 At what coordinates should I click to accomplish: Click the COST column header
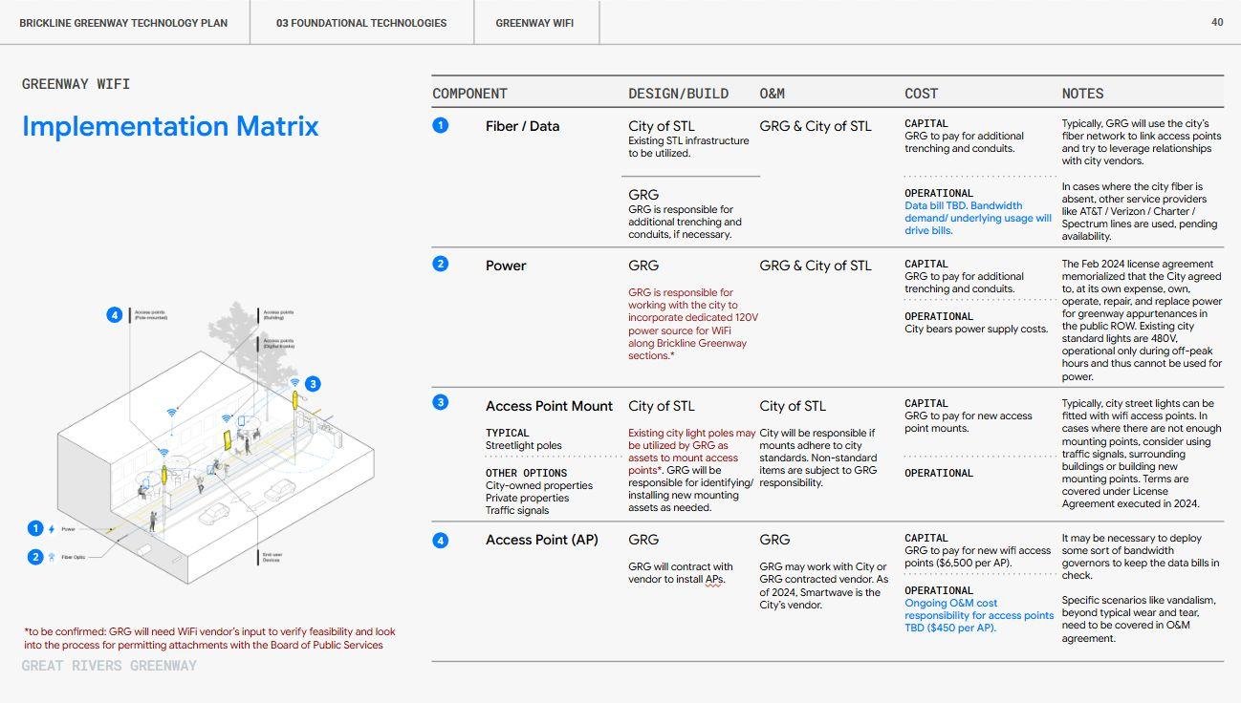click(922, 94)
